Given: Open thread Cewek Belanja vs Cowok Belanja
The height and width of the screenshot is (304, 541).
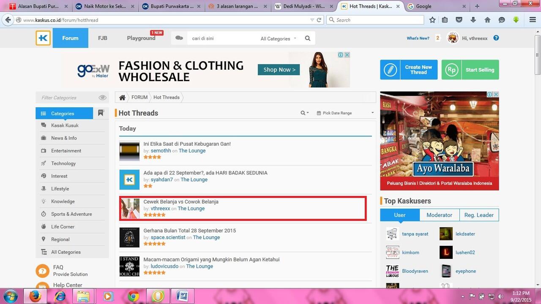Looking at the screenshot, I should click(181, 202).
